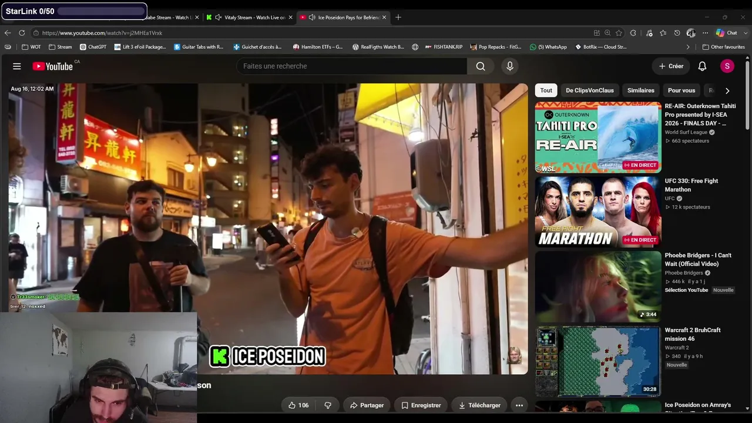Open the Guitar Tabs bookmark
Viewport: 752px width, 423px height.
(199, 47)
